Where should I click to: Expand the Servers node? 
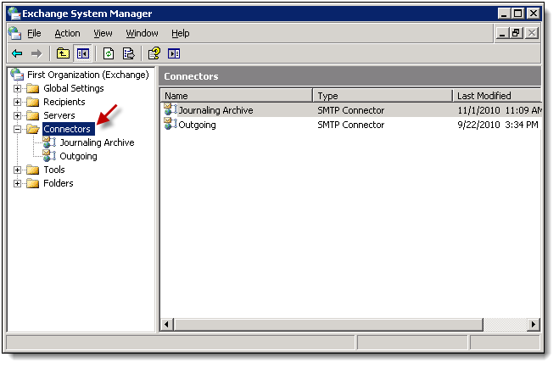tap(17, 115)
